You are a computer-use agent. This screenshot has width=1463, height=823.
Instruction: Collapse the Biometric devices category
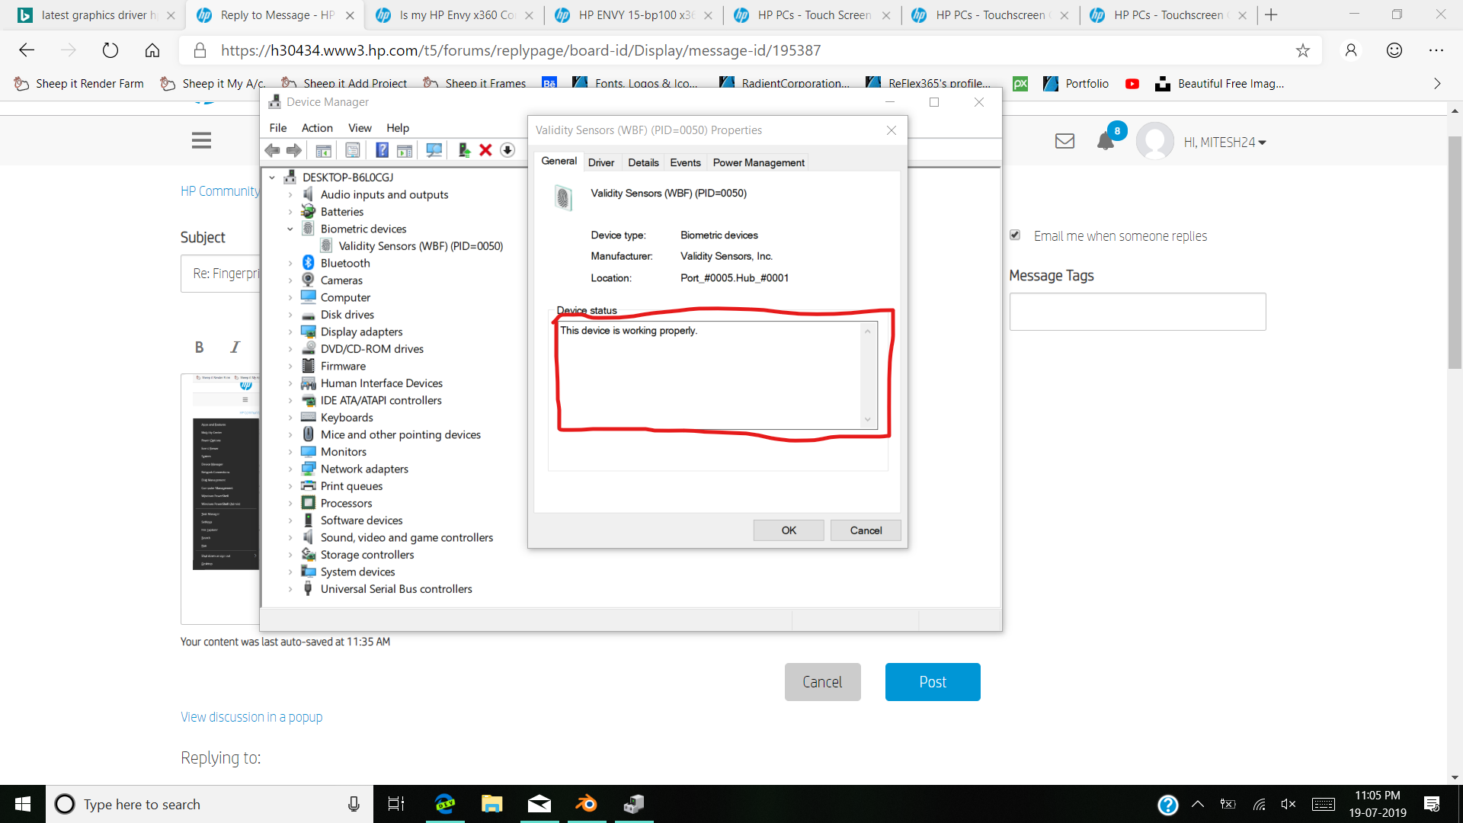tap(290, 229)
